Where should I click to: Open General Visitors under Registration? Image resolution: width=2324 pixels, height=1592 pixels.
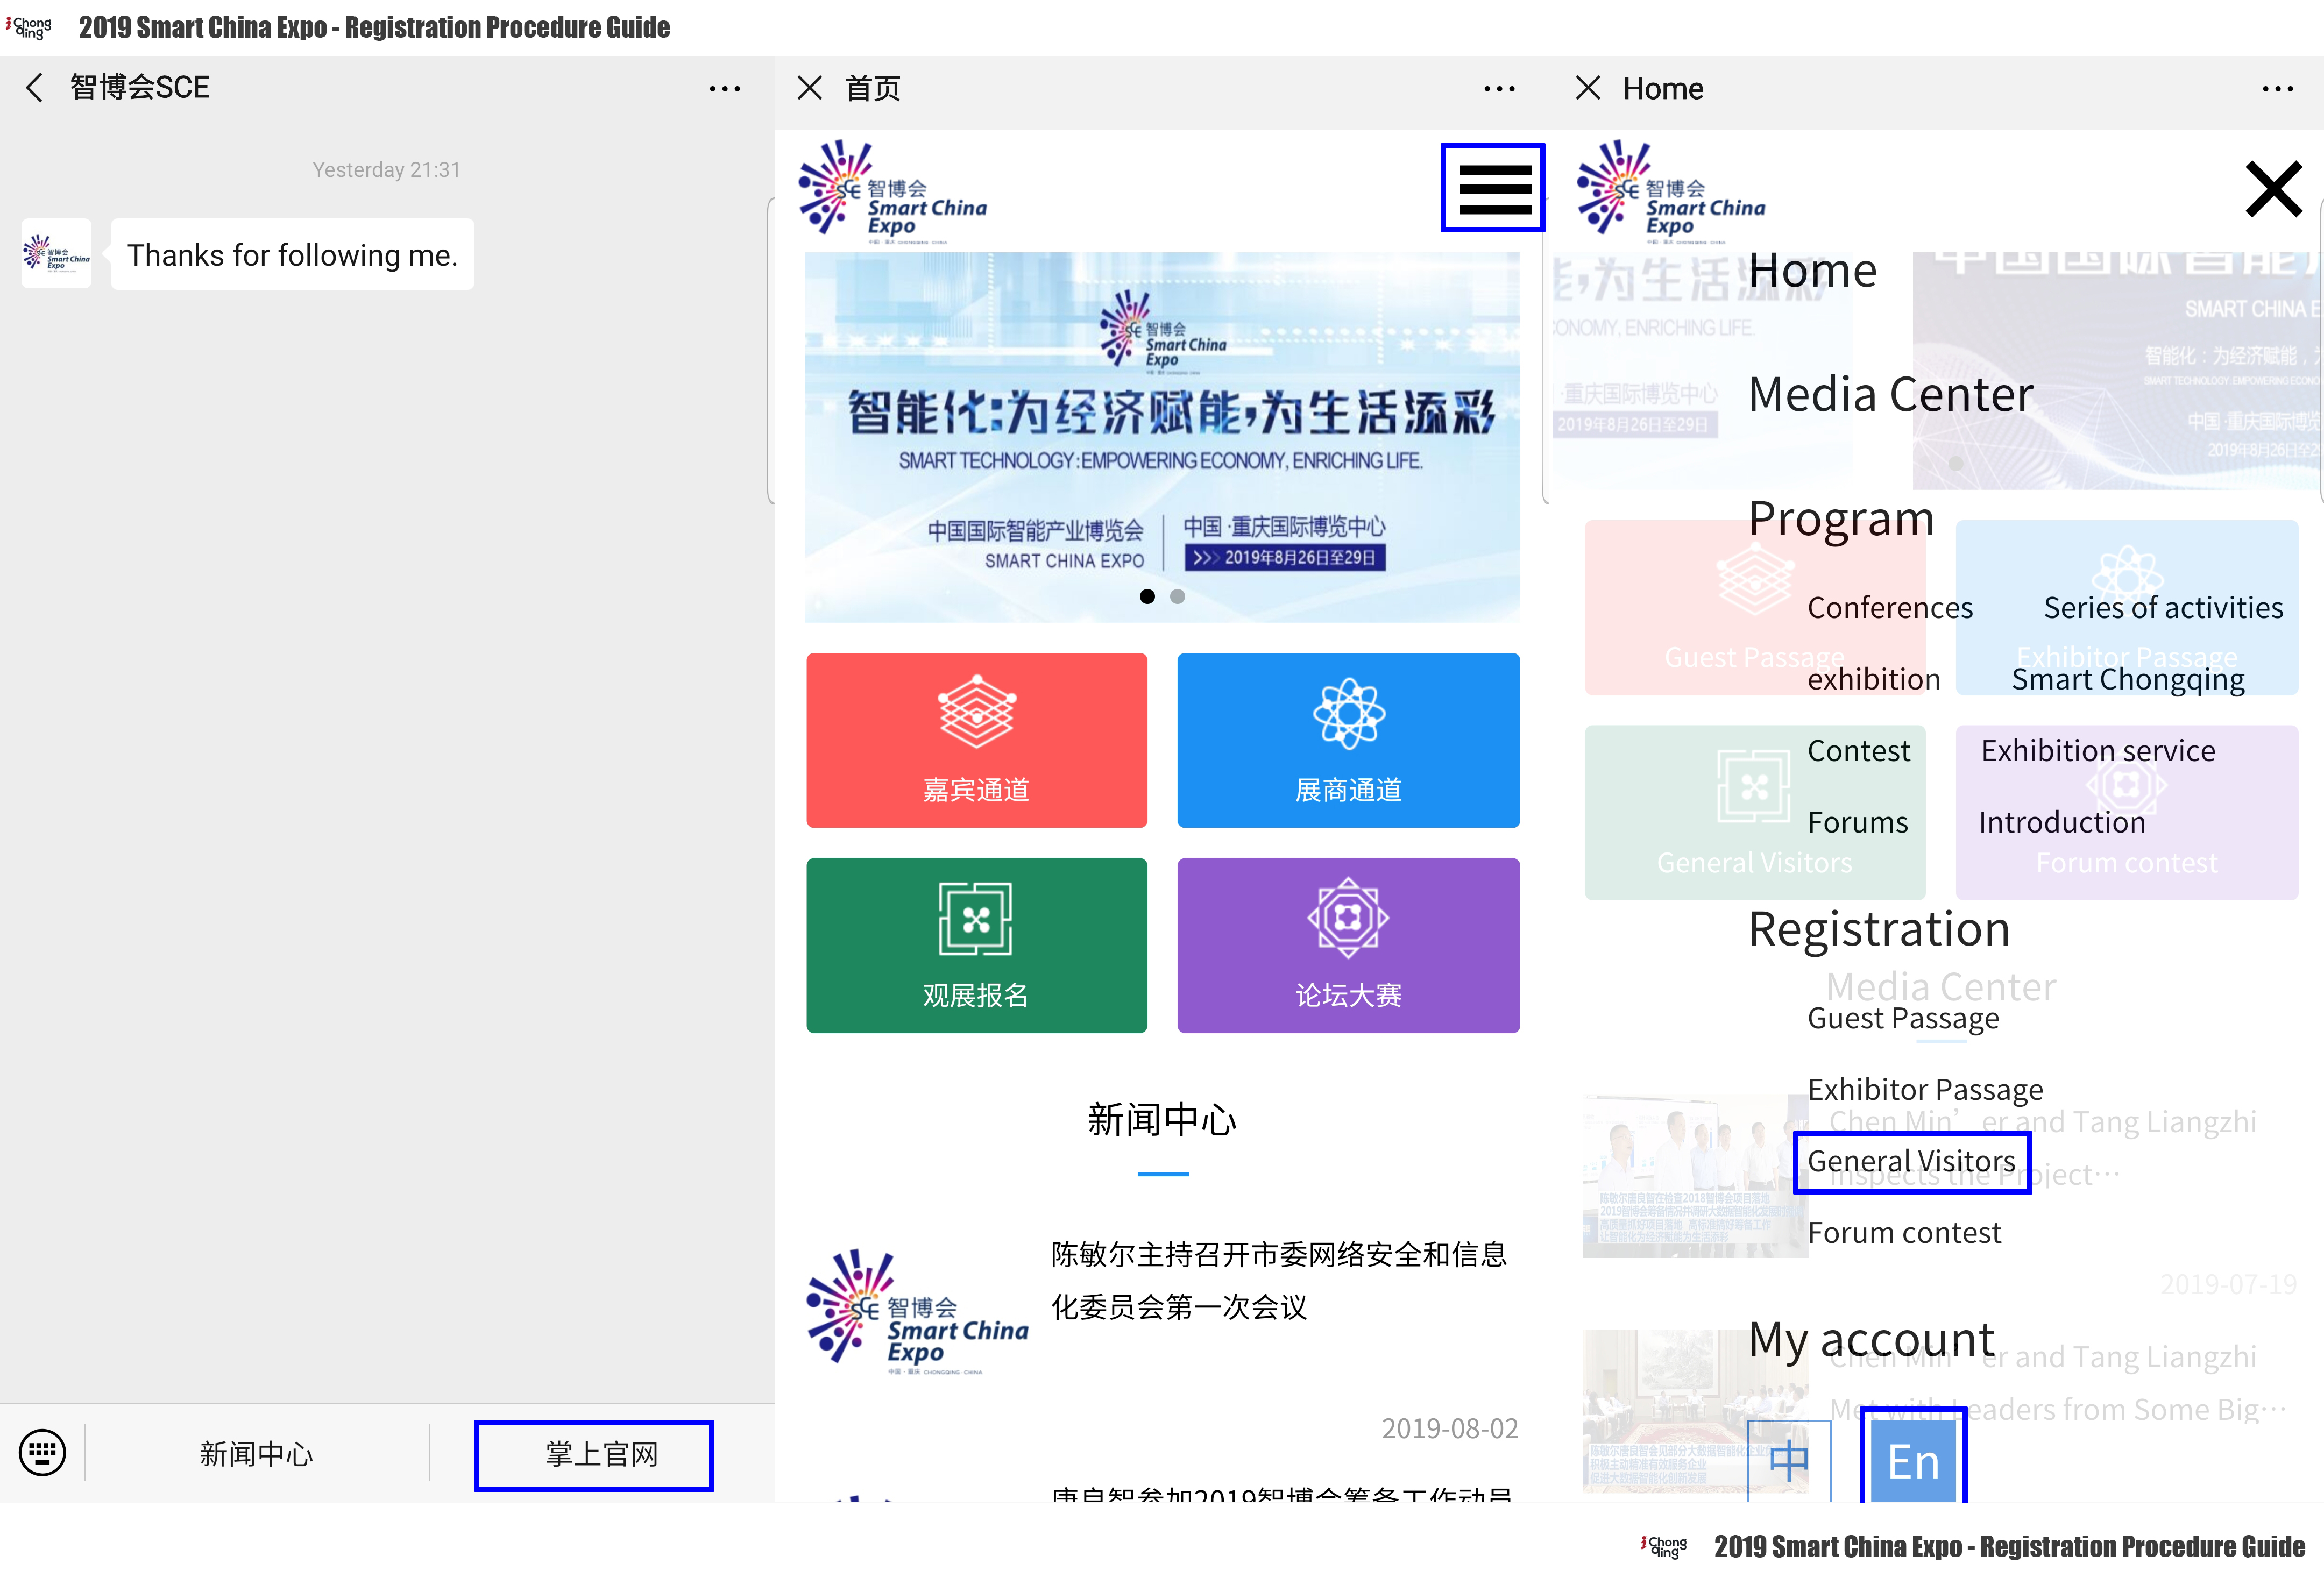tap(1911, 1162)
